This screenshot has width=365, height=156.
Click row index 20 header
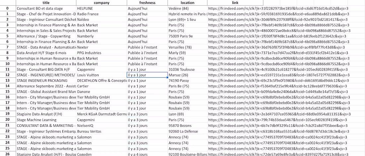[x=8, y=120]
